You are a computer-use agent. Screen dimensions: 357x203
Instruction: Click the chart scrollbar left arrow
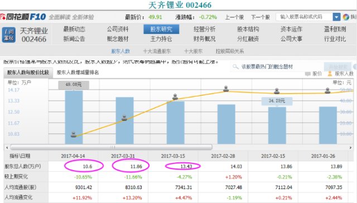point(7,147)
